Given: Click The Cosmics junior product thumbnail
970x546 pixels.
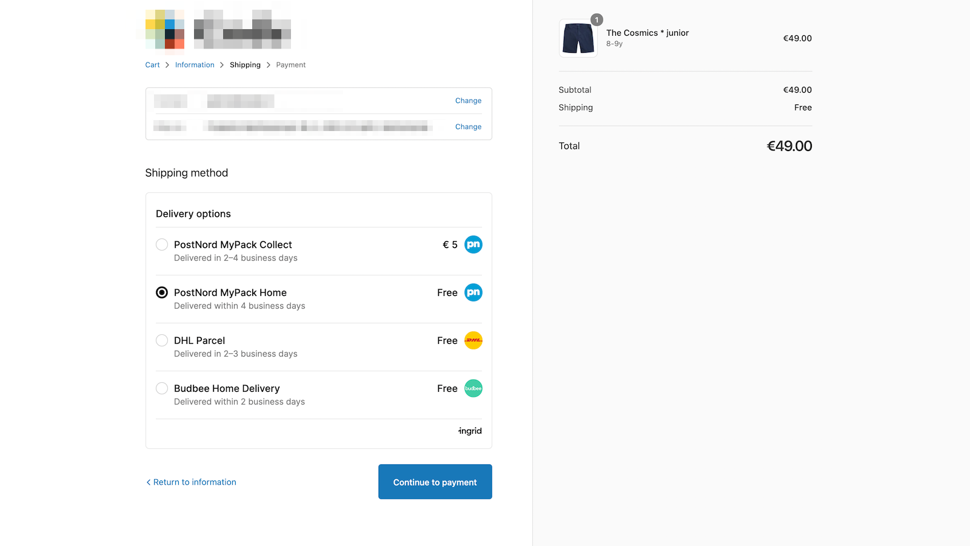Looking at the screenshot, I should point(577,38).
